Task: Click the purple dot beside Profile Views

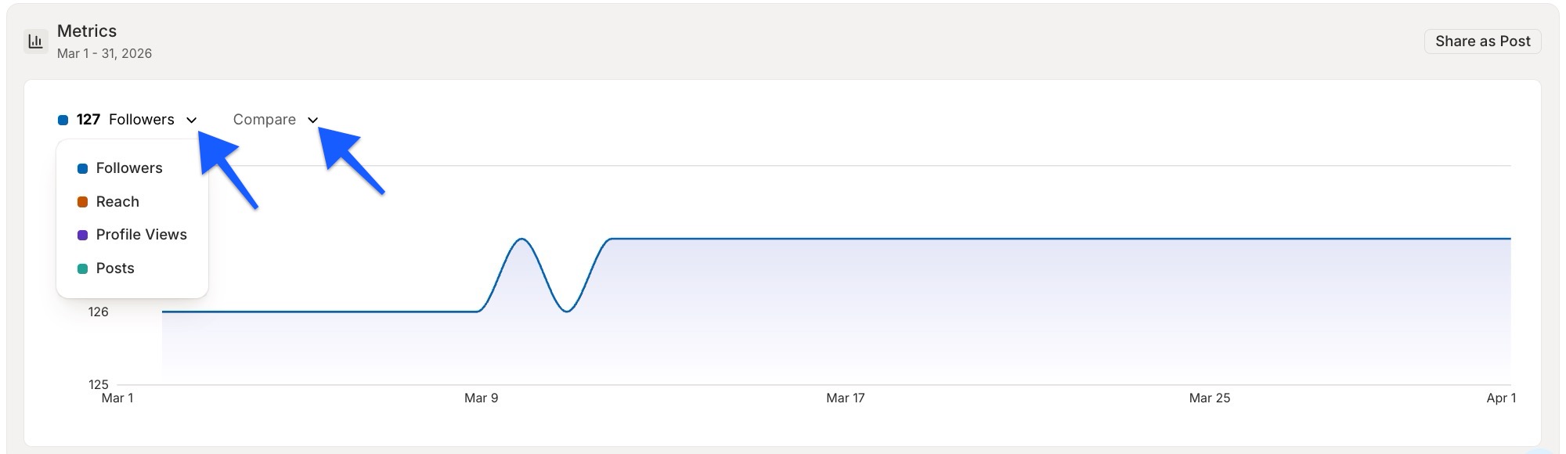Action: pyautogui.click(x=81, y=235)
